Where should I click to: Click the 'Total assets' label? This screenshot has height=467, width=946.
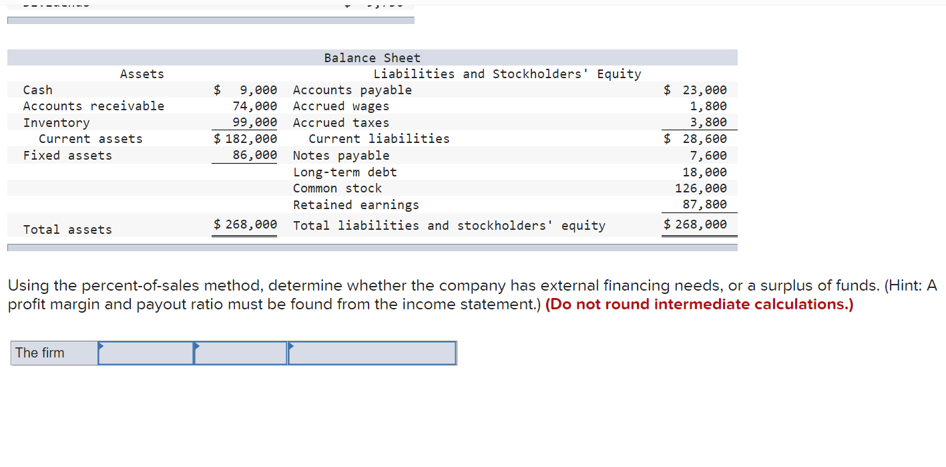click(x=67, y=230)
